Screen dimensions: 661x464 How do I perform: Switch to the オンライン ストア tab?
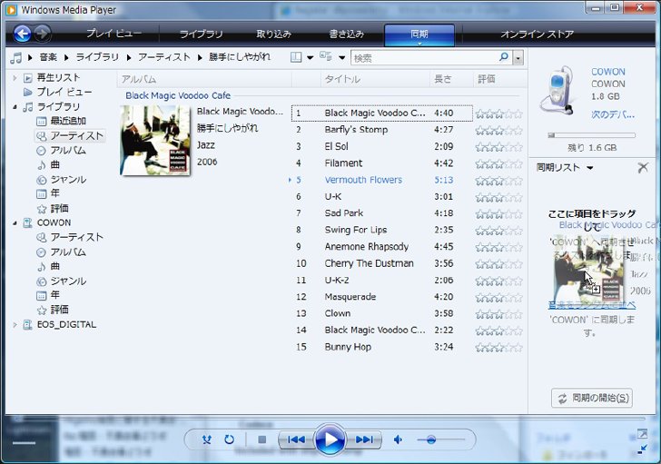(538, 34)
